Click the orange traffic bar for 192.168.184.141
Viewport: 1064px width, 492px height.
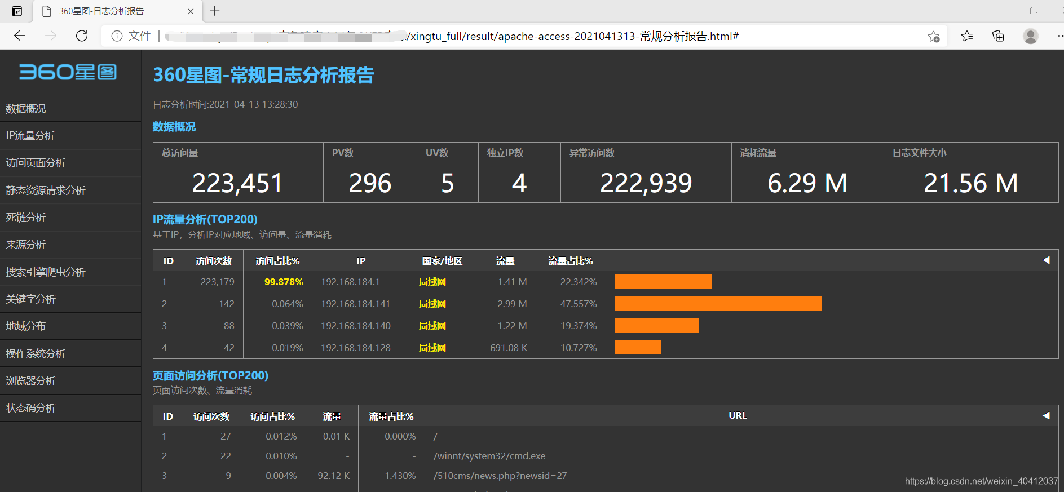[x=718, y=304]
